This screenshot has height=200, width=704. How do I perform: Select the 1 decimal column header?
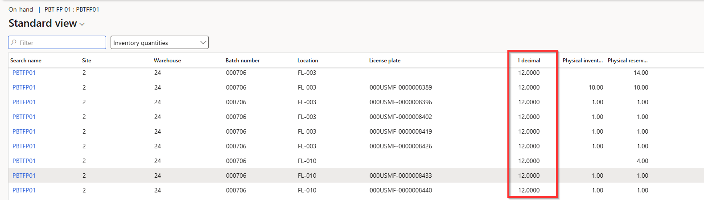tap(529, 61)
